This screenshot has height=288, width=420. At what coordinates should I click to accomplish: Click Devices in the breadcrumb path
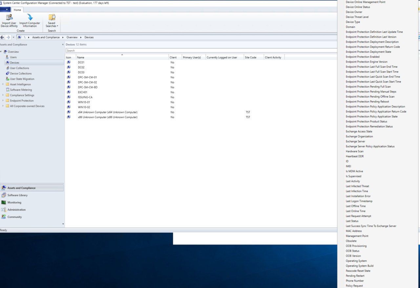pyautogui.click(x=89, y=37)
